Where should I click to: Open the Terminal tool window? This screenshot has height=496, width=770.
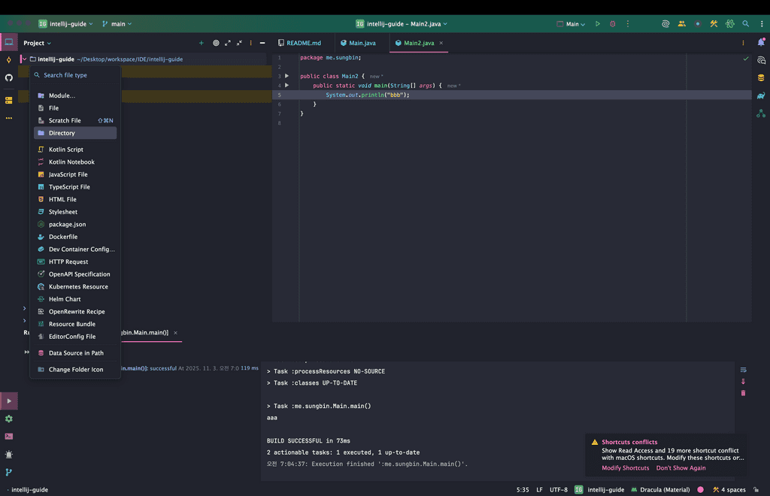point(9,437)
